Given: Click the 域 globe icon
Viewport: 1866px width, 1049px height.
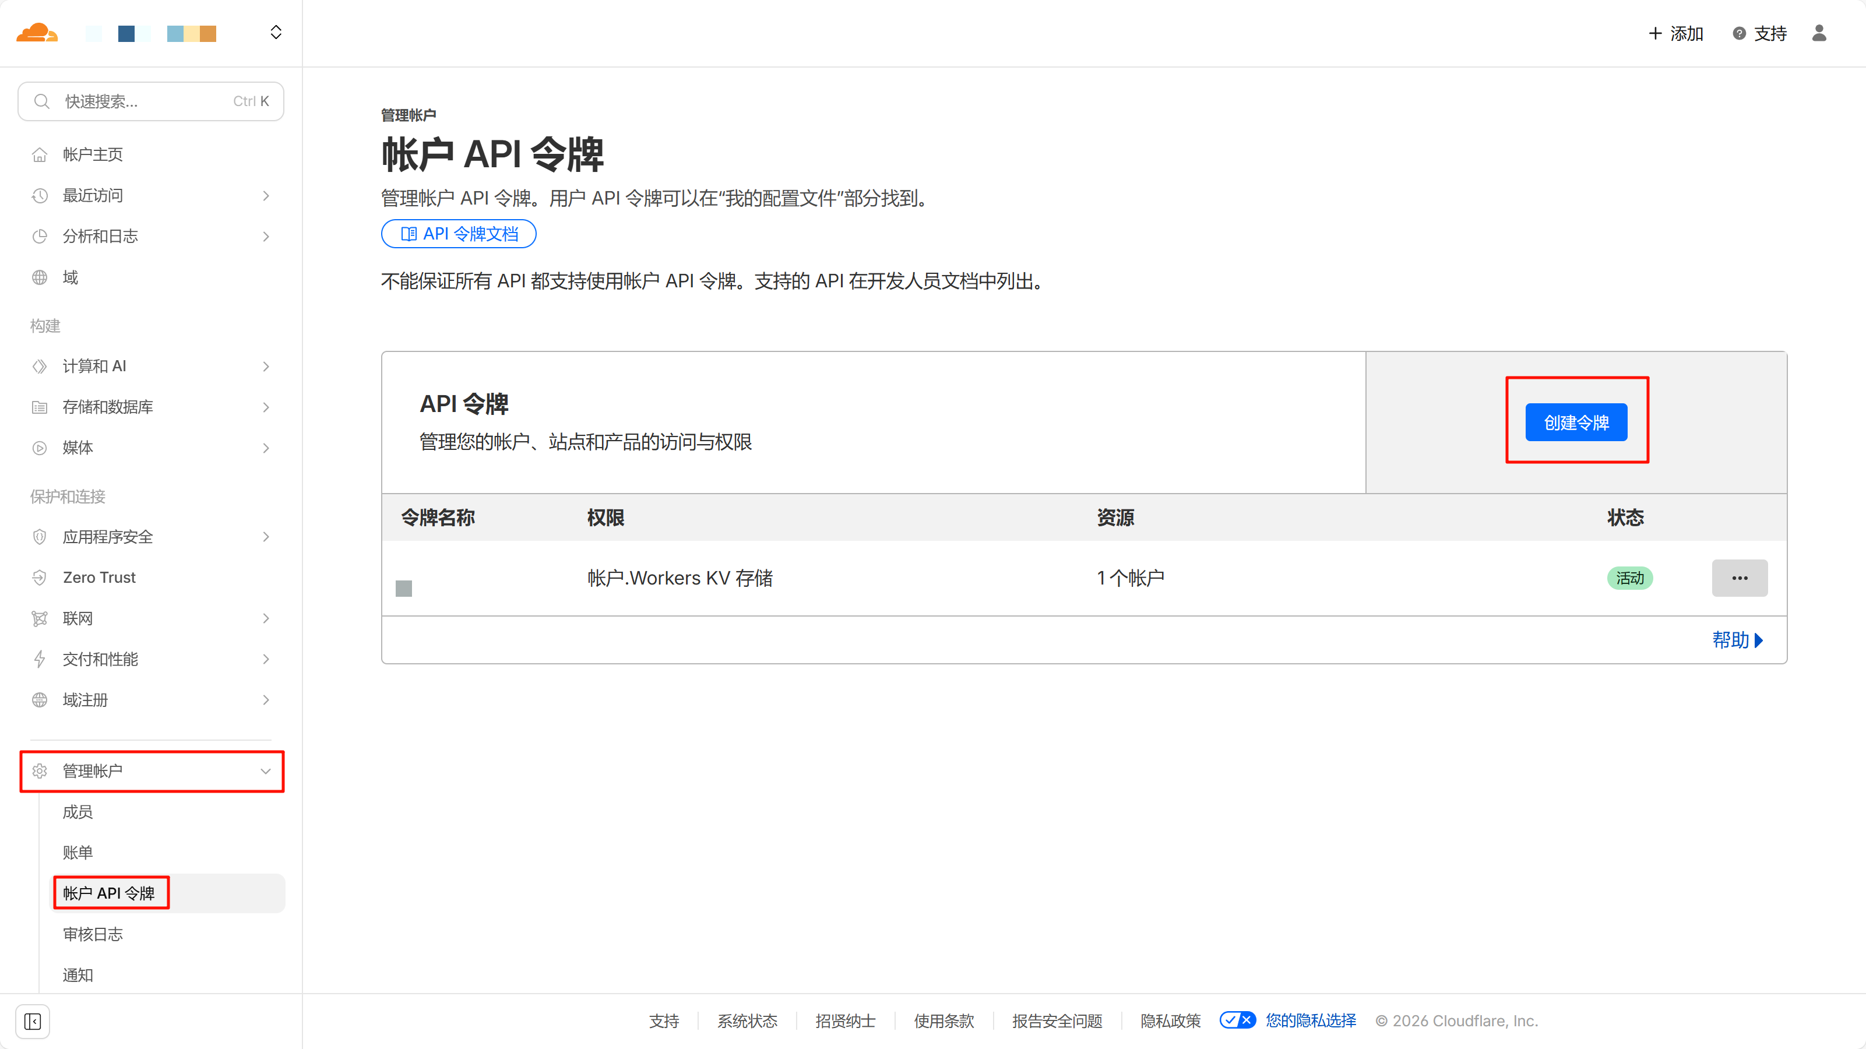Looking at the screenshot, I should click(x=40, y=277).
